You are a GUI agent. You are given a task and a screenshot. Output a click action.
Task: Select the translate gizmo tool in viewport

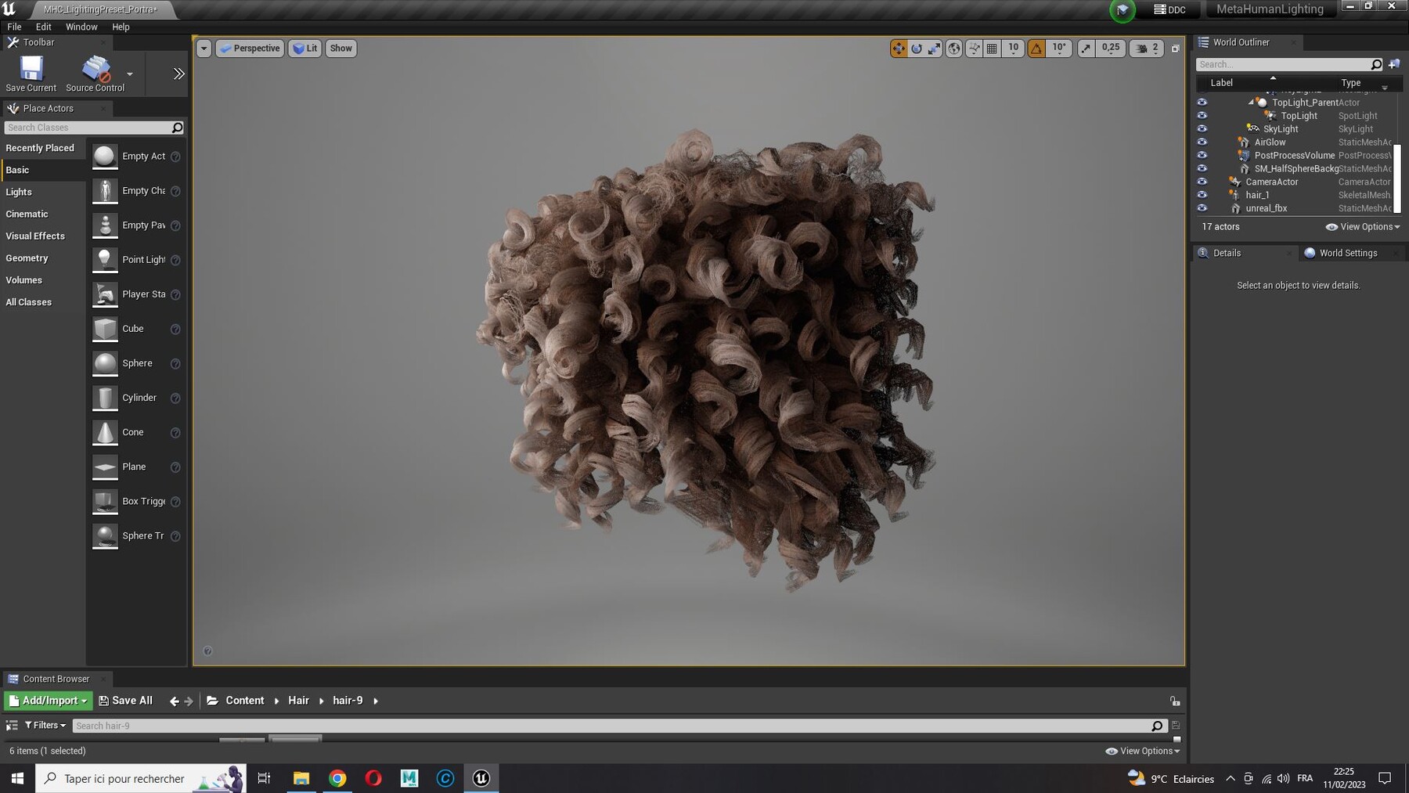tap(898, 49)
